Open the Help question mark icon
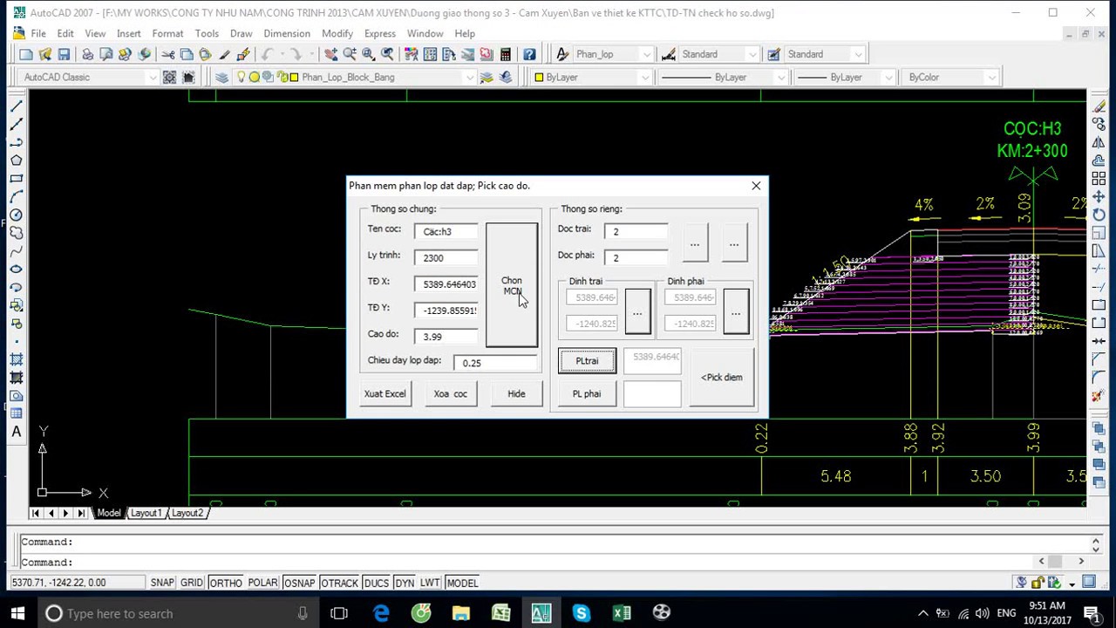Screen dimensions: 1116x628 click(529, 54)
